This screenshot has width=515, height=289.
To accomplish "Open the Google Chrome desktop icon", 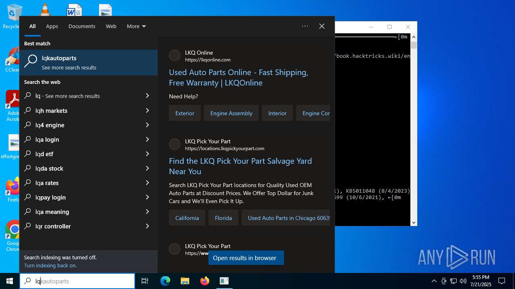I will pos(13,236).
